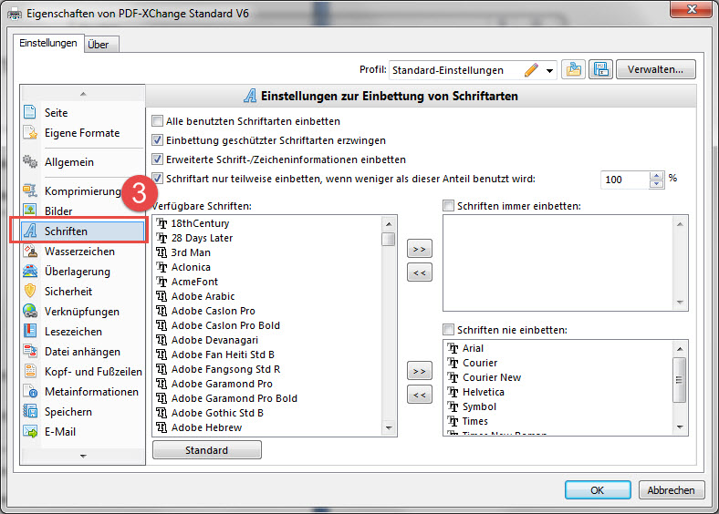Click sidebar scroll-down arrow
Image resolution: width=719 pixels, height=514 pixels.
coord(83,456)
